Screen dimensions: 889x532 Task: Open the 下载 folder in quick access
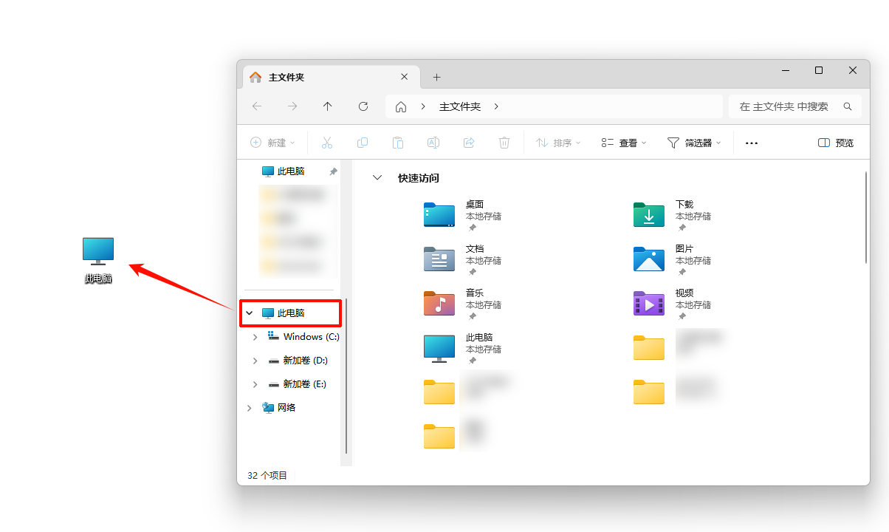point(672,214)
